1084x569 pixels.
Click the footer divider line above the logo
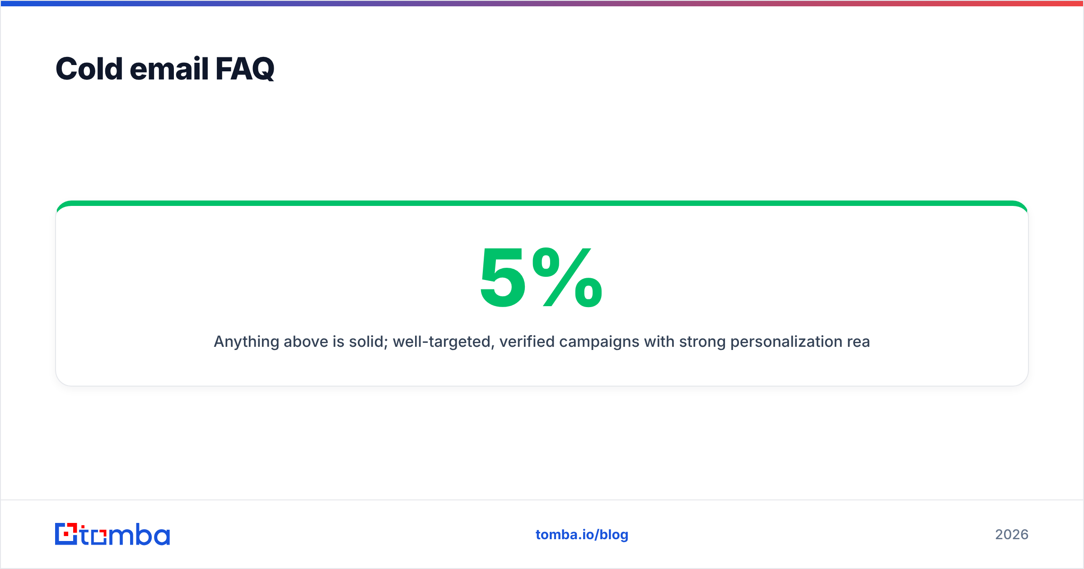542,500
